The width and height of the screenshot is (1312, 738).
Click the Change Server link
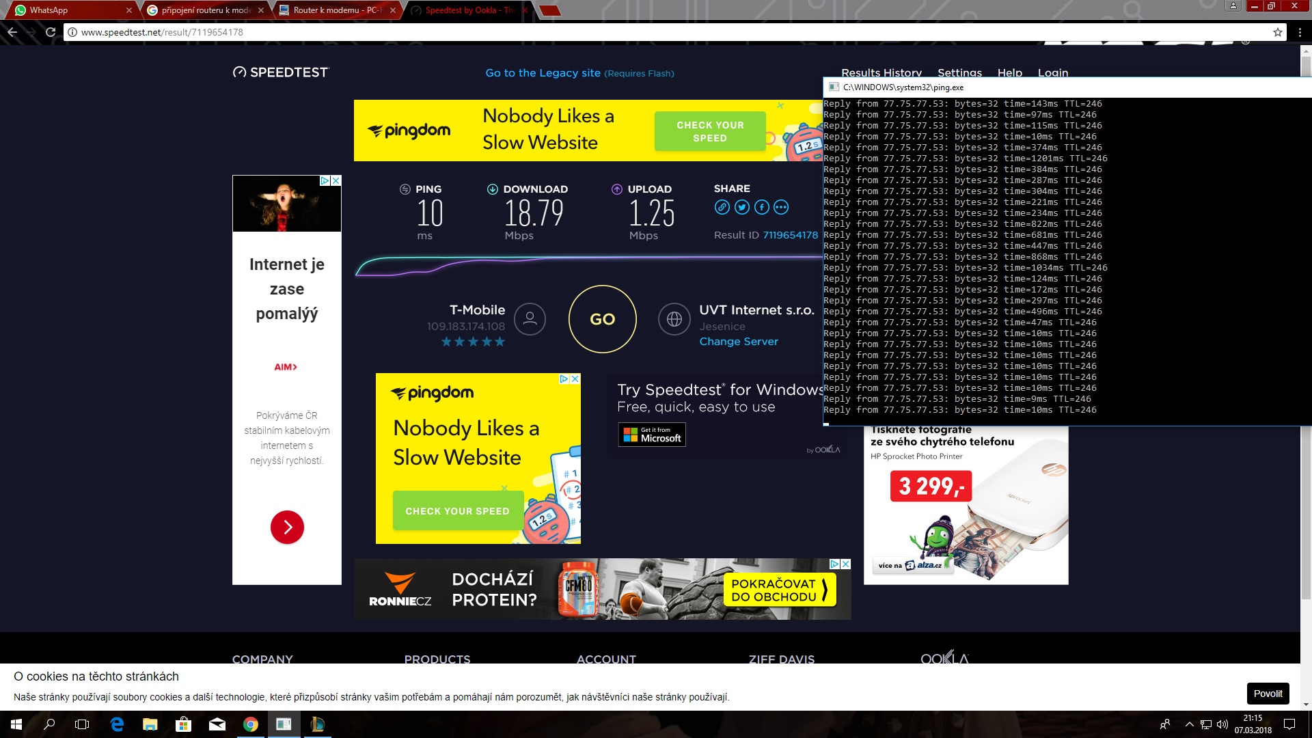[738, 342]
